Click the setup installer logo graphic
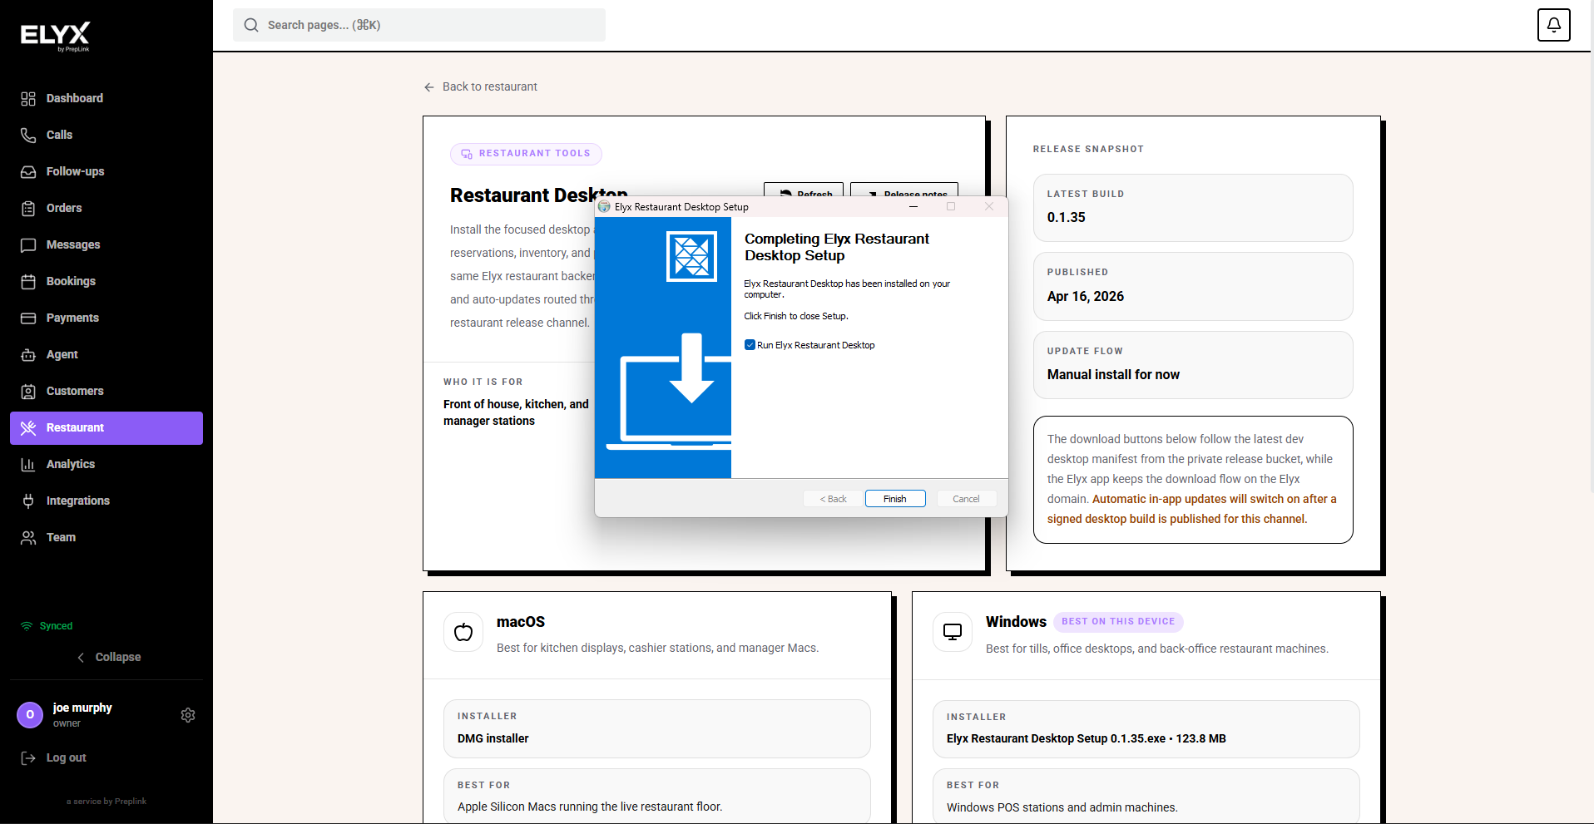1594x824 pixels. (691, 256)
